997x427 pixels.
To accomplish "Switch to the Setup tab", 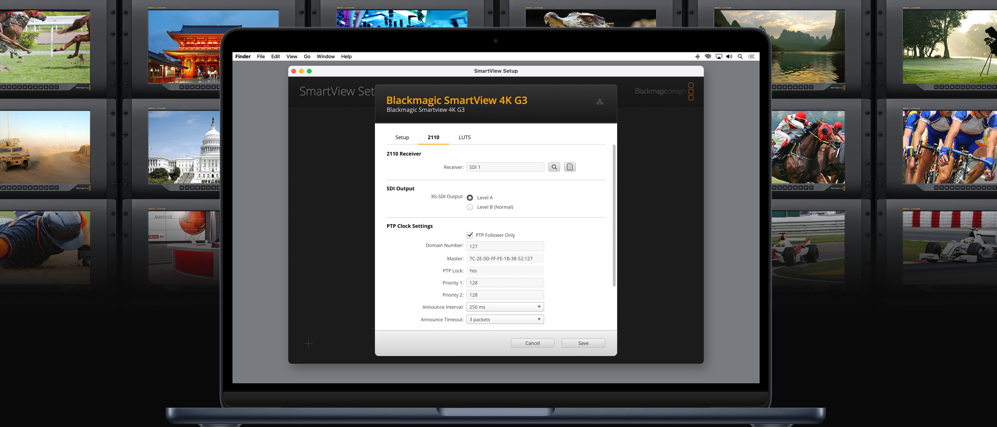I will [402, 137].
